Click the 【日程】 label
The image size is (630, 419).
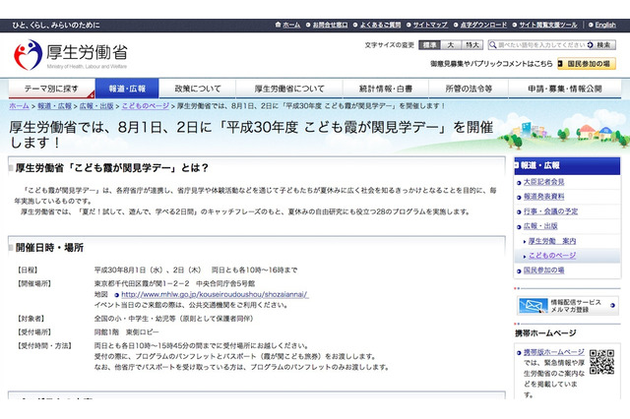coord(29,270)
